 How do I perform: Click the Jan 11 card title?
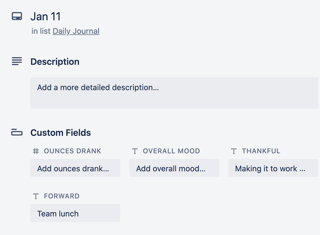click(x=45, y=16)
